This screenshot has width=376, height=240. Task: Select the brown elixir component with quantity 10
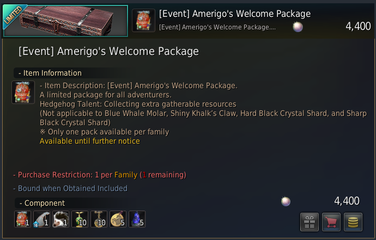tap(99, 219)
